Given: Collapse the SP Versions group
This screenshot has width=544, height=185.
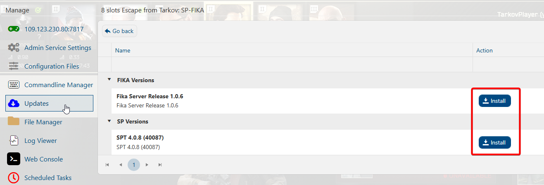Looking at the screenshot, I should coord(109,121).
